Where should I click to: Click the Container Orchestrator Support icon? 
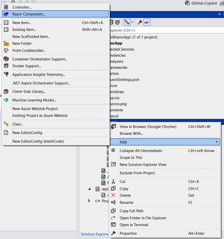pos(6,59)
